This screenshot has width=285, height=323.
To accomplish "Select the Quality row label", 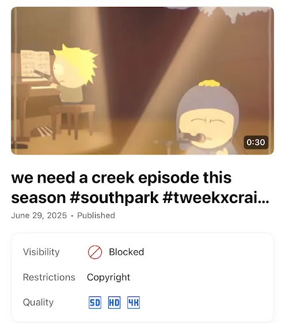I will tap(38, 303).
